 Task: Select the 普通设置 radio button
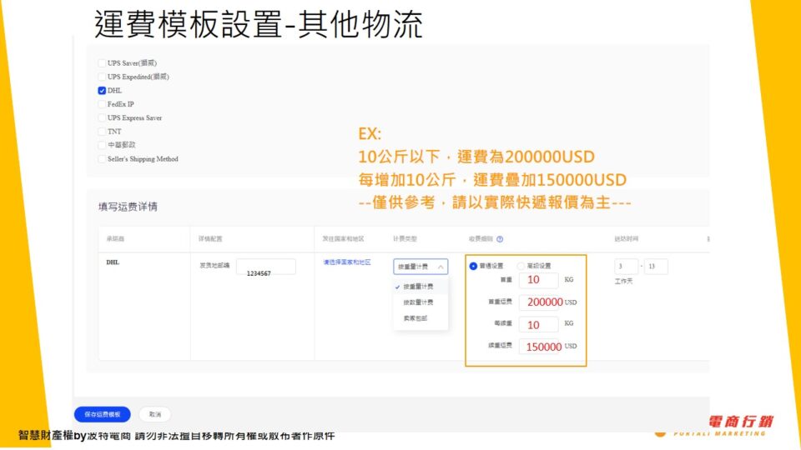[473, 266]
